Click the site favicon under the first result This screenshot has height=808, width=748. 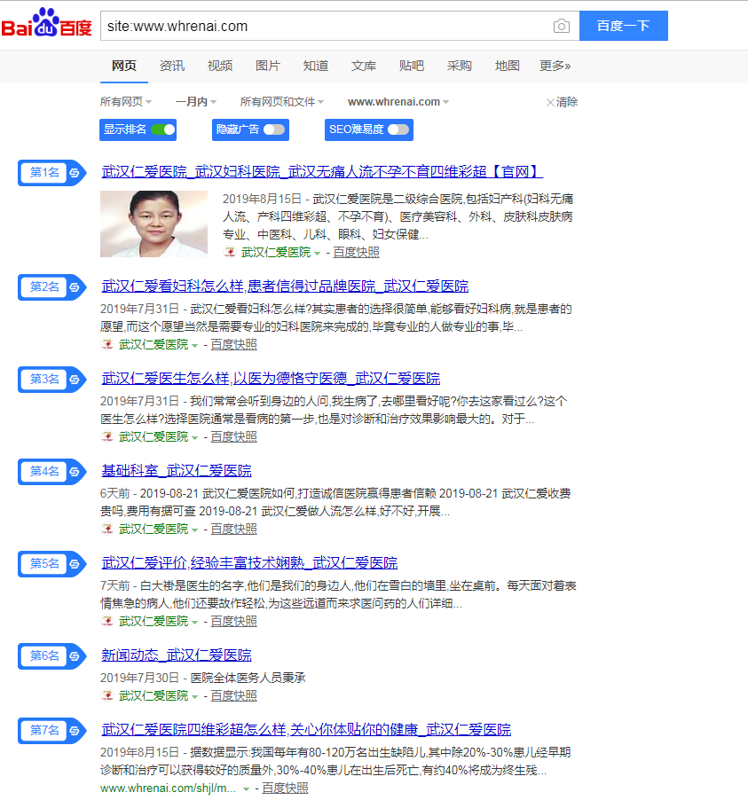230,252
